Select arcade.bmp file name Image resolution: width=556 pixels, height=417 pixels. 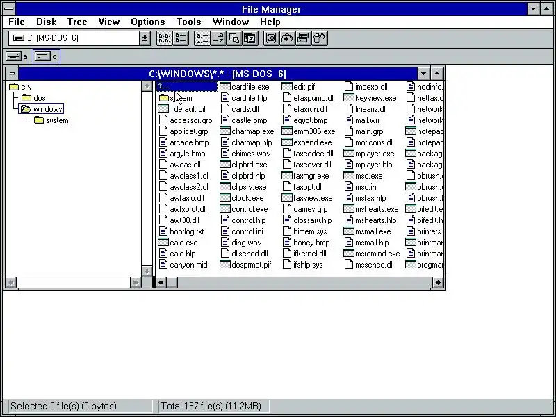point(189,142)
